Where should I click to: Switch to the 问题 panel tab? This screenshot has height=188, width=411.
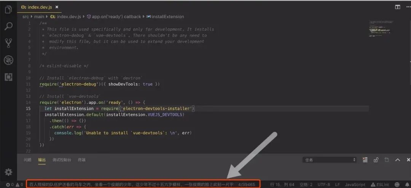27,160
